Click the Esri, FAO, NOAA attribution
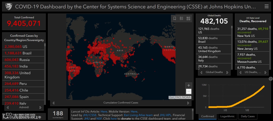This screenshot has height=121, width=273. (x=180, y=97)
